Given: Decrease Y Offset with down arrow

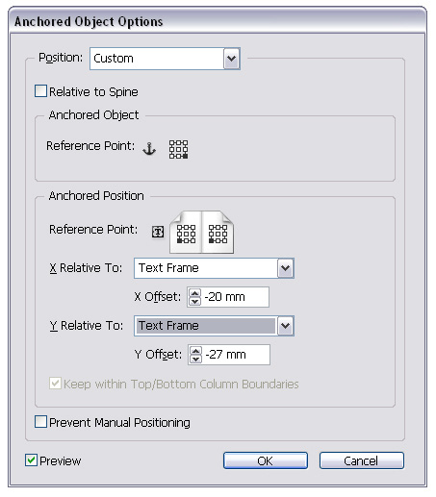Looking at the screenshot, I should [195, 359].
